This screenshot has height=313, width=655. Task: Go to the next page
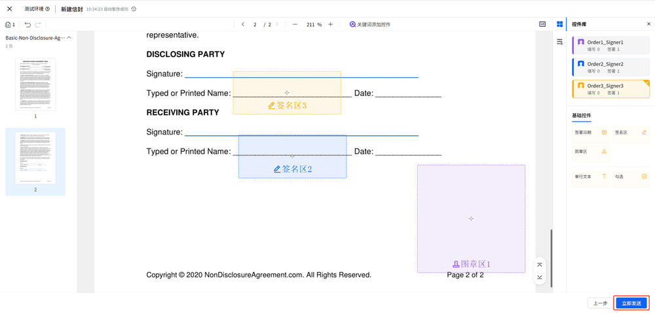(277, 24)
